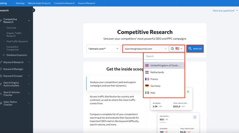Expand Index Status Checker section chevron
239x133 pixels.
click(29, 103)
